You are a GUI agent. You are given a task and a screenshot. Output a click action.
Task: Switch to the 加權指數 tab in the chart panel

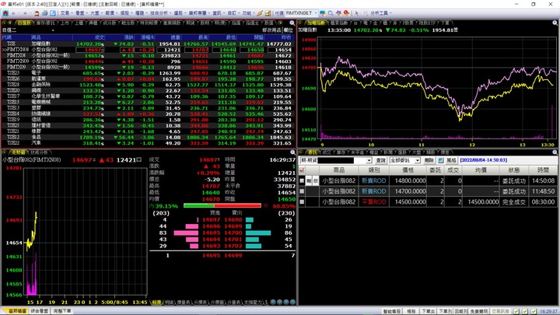pyautogui.click(x=316, y=23)
